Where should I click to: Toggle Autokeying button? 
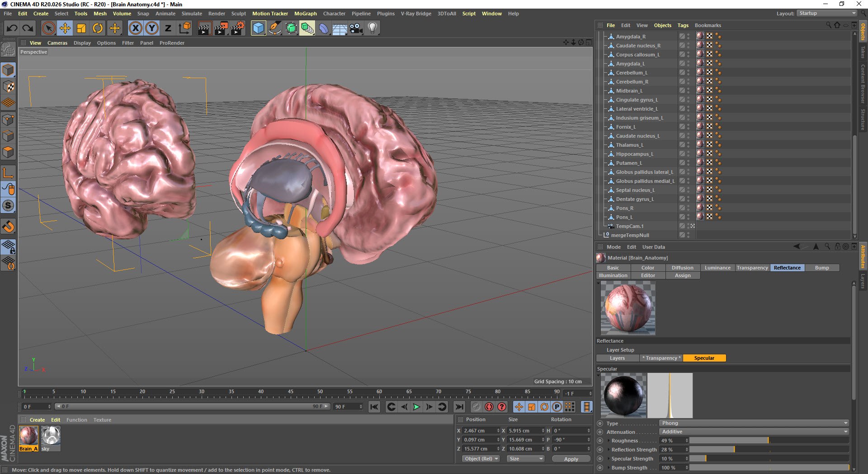coord(489,407)
